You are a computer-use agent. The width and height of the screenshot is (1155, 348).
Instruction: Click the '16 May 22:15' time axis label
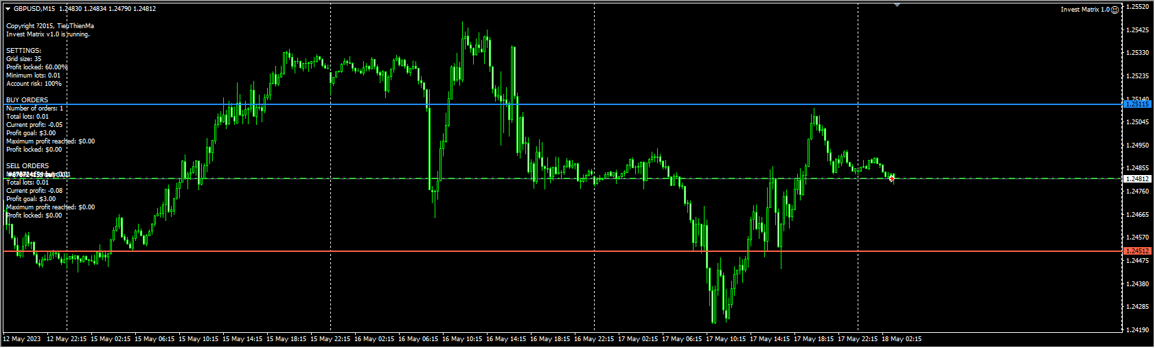click(595, 339)
